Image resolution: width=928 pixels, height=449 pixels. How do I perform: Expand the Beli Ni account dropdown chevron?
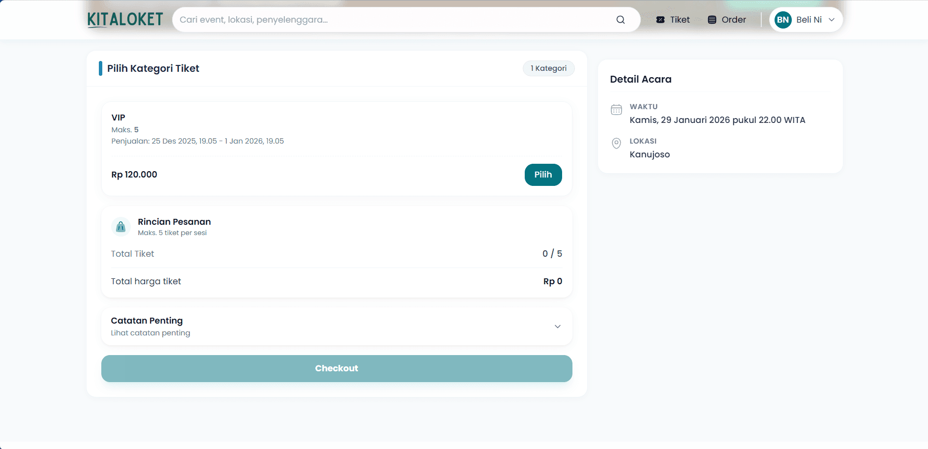point(832,20)
